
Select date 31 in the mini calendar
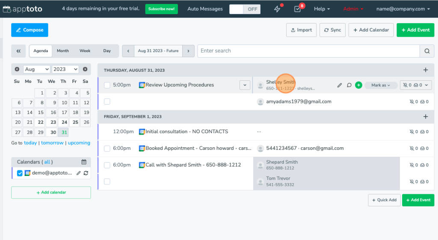pyautogui.click(x=64, y=132)
